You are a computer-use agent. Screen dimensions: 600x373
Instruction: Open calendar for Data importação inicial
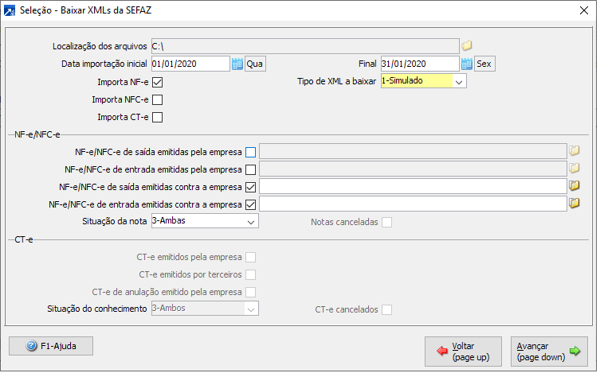pyautogui.click(x=237, y=64)
